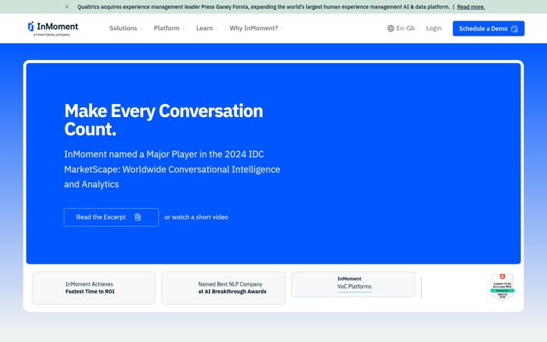547x342 pixels.
Task: Open the Why InMoment? dropdown arrow
Action: click(x=282, y=29)
